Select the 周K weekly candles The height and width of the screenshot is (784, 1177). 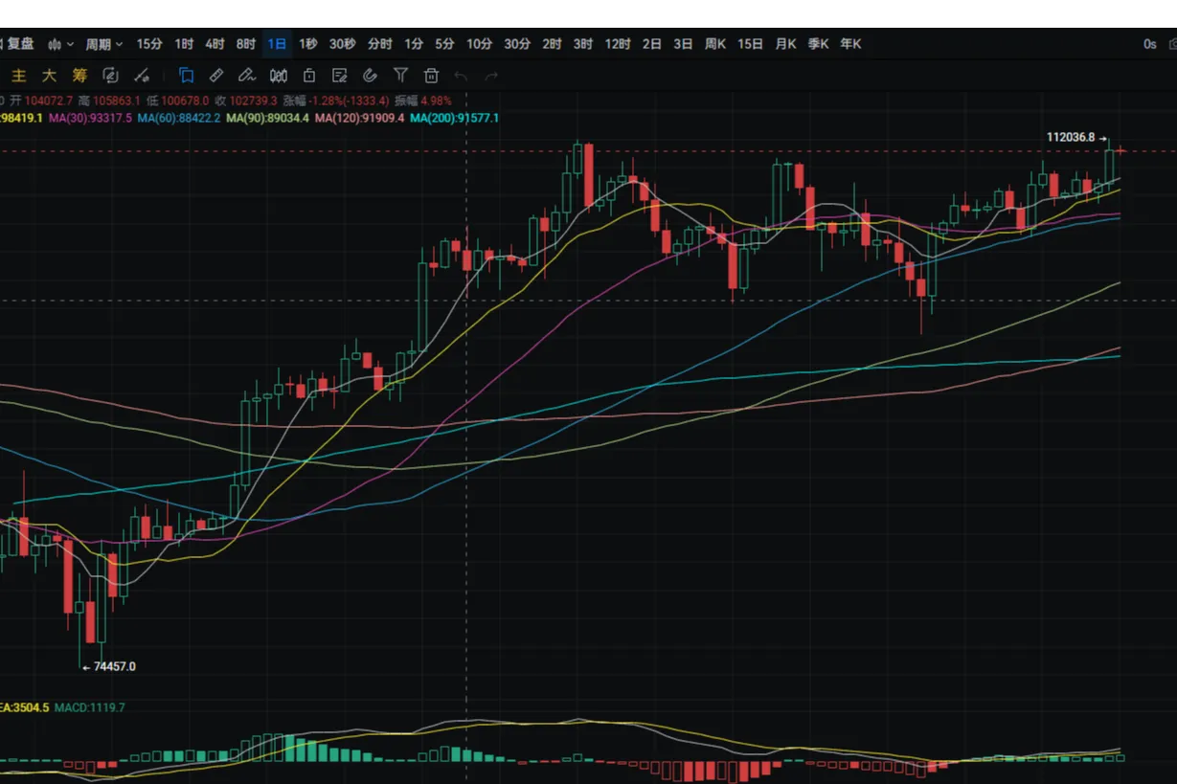715,44
